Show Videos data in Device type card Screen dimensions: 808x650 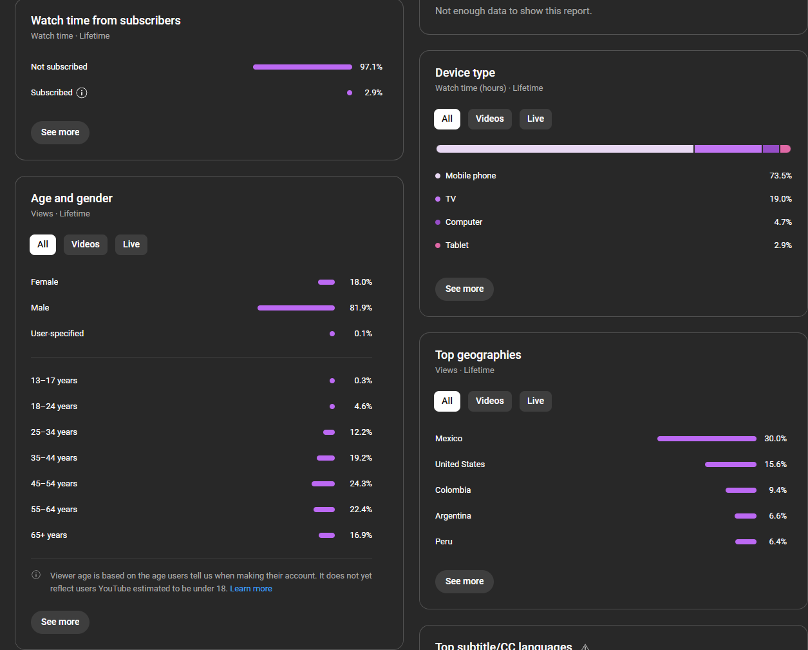pyautogui.click(x=489, y=119)
